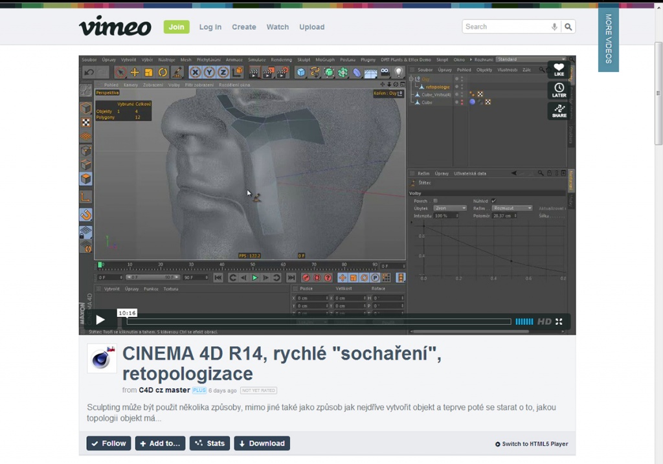The height and width of the screenshot is (464, 663).
Task: Click the green Join button
Action: pos(176,27)
